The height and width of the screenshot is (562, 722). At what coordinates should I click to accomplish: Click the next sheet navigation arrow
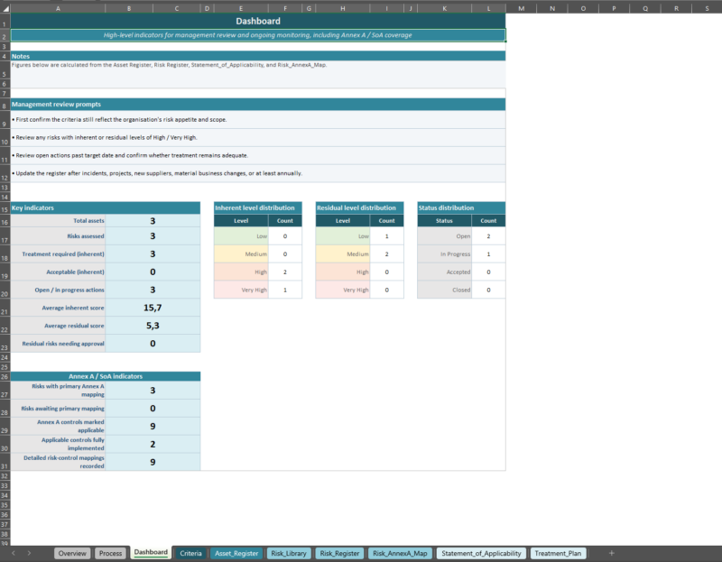point(29,553)
